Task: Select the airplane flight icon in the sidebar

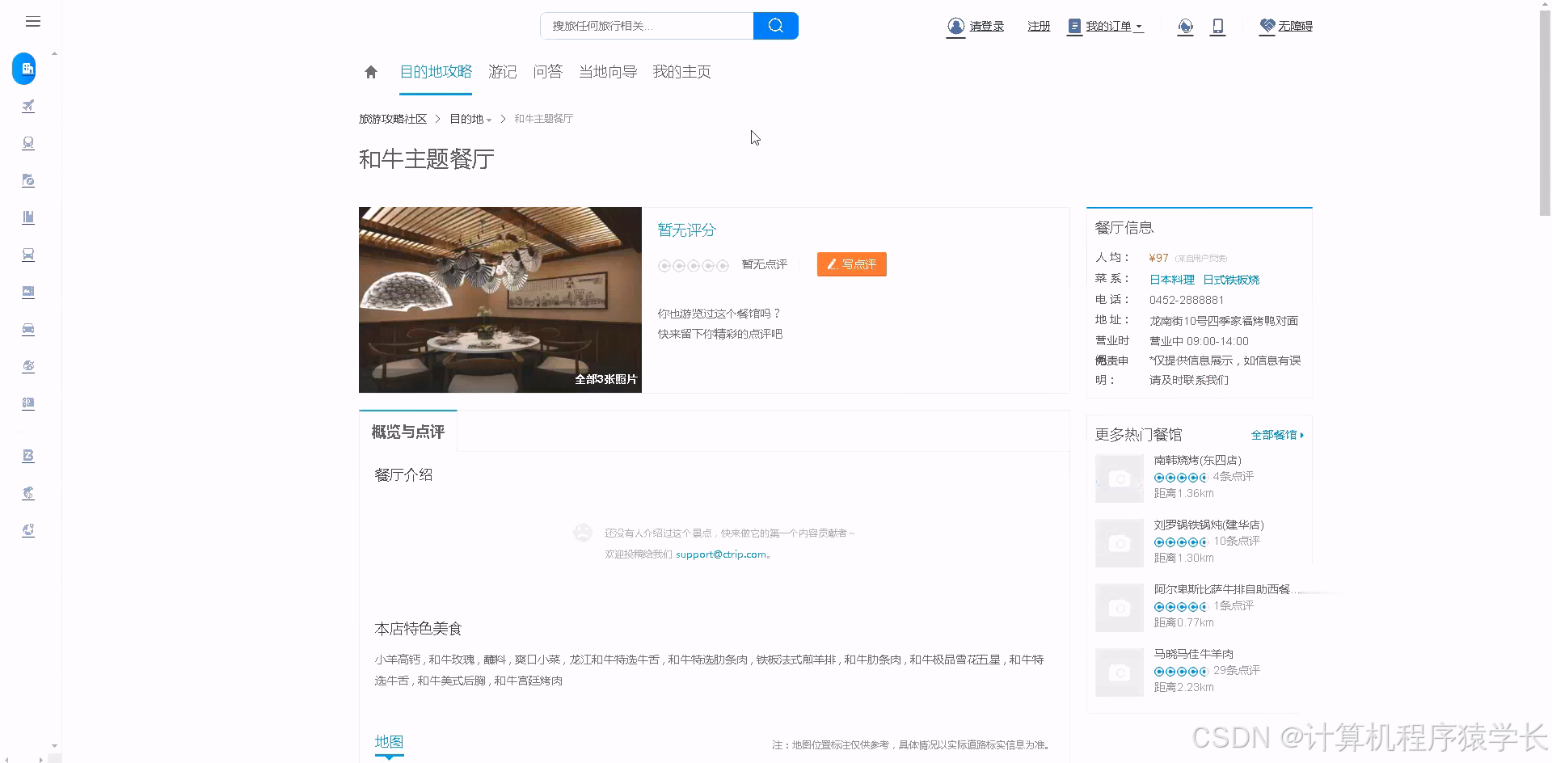Action: coord(28,105)
